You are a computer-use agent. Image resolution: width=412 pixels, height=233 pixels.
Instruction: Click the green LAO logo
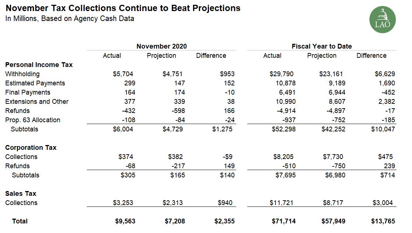point(383,20)
